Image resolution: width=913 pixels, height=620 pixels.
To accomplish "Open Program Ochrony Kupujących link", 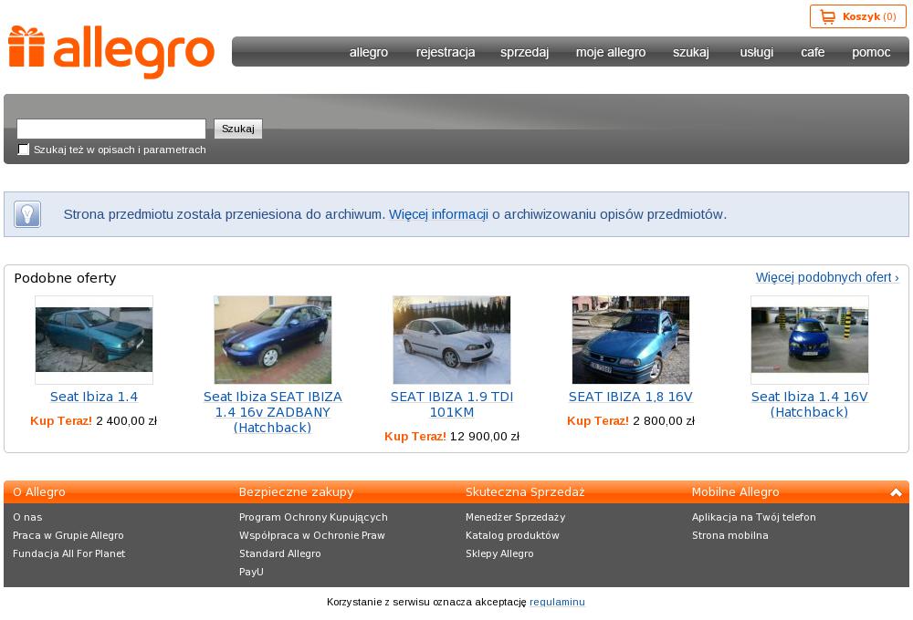I will click(313, 517).
